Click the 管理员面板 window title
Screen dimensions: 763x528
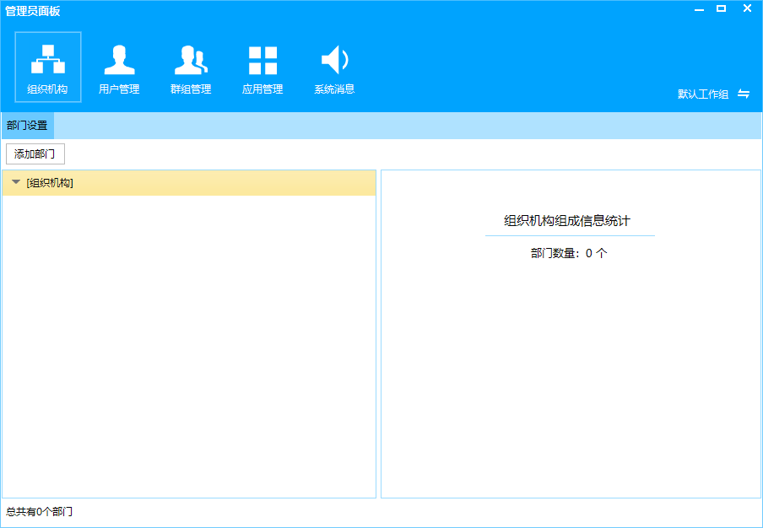click(x=33, y=11)
